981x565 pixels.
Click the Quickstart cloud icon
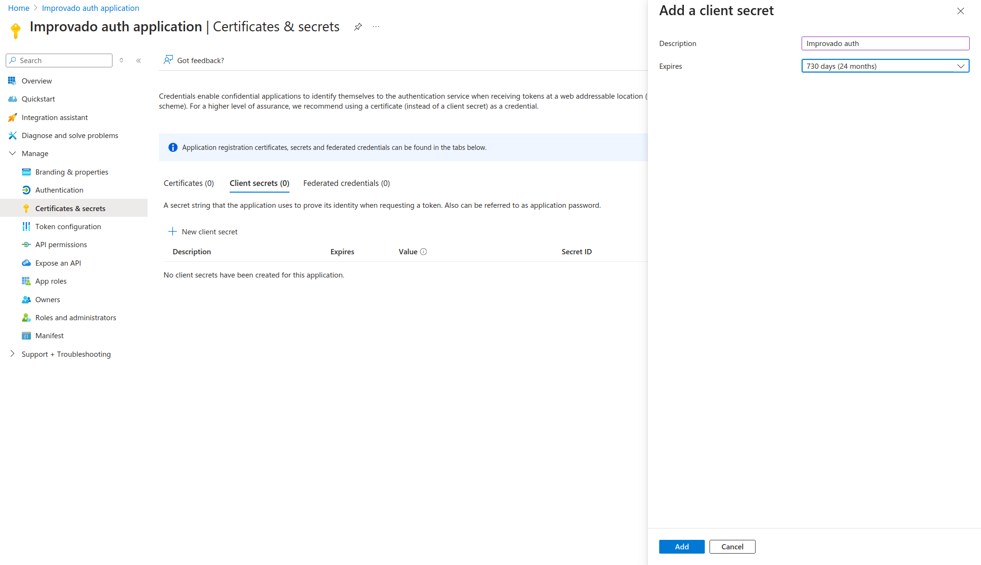12,99
